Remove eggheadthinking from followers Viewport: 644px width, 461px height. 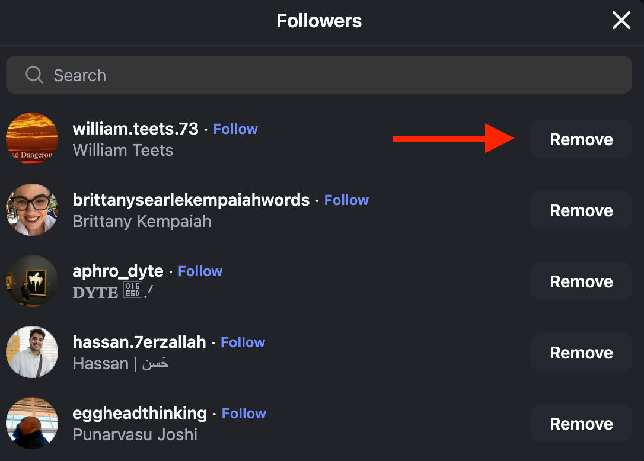[x=581, y=424]
